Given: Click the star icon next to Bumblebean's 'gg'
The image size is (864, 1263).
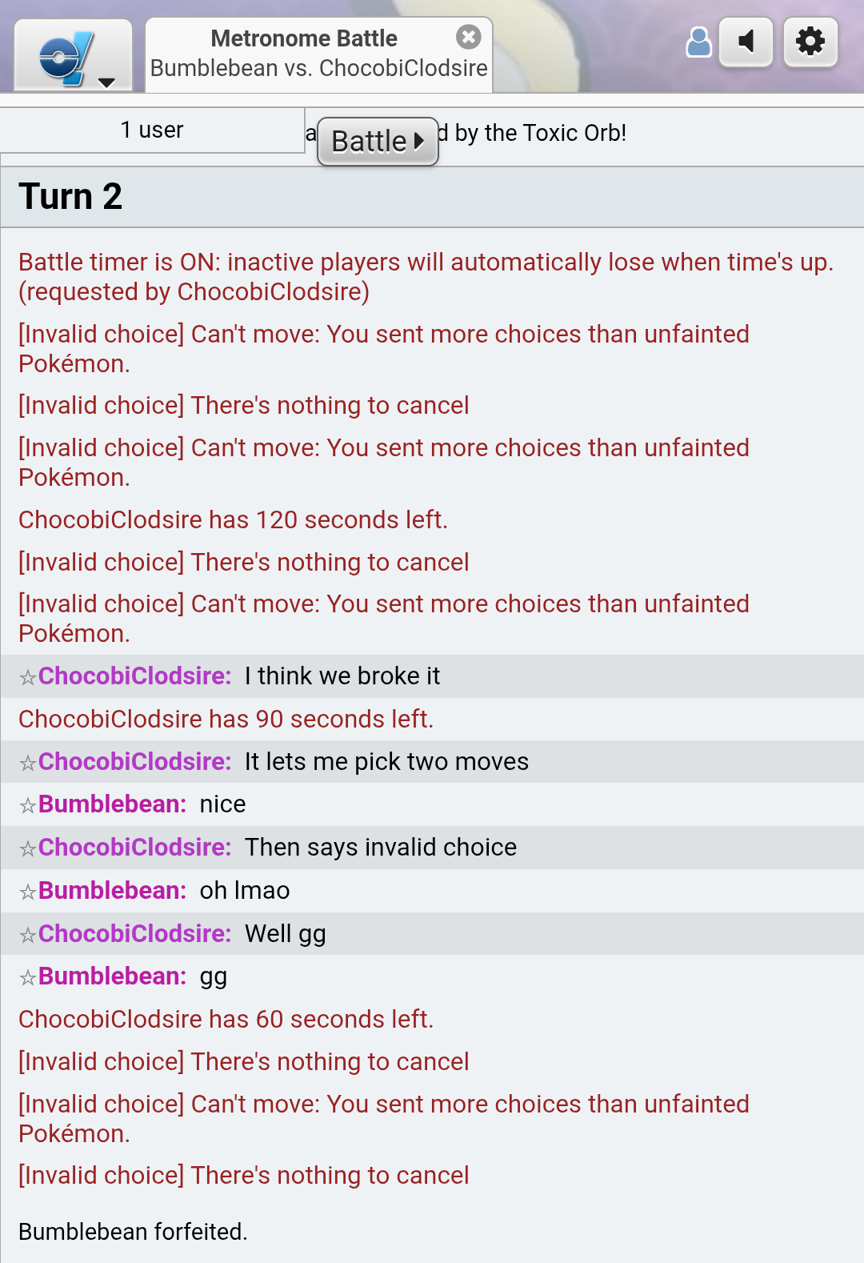Looking at the screenshot, I should [x=28, y=977].
